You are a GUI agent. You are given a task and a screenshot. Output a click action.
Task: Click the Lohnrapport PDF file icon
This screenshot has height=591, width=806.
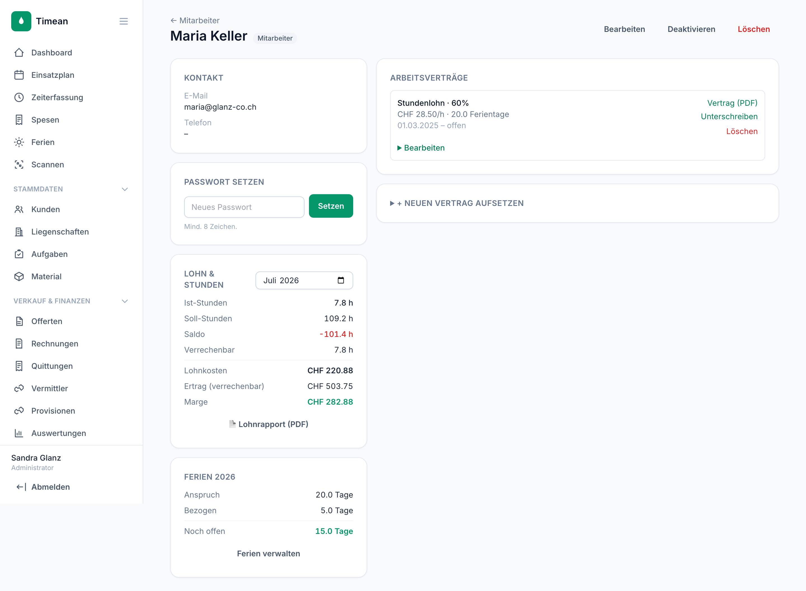232,424
